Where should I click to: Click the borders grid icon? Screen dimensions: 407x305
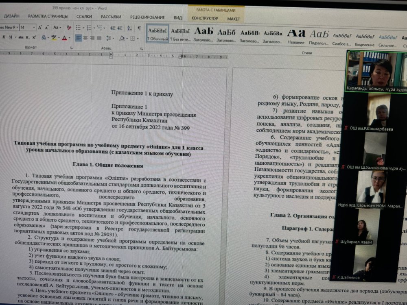tap(133, 39)
